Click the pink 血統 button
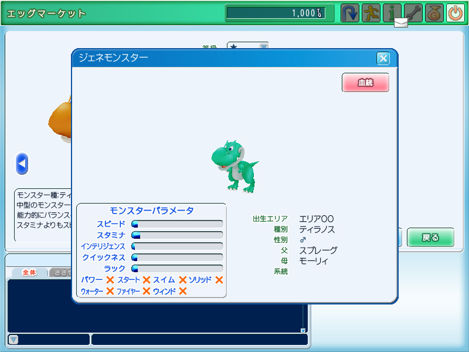Viewport: 469px width, 352px height. 365,82
